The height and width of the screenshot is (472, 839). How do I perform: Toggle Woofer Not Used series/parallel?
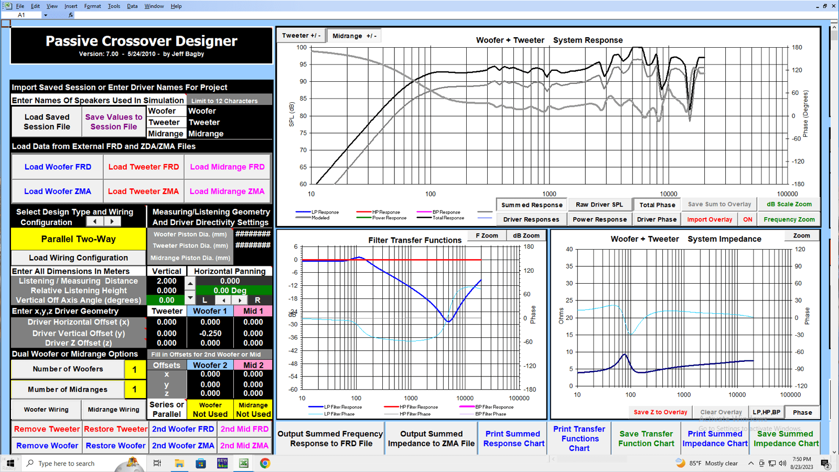210,410
